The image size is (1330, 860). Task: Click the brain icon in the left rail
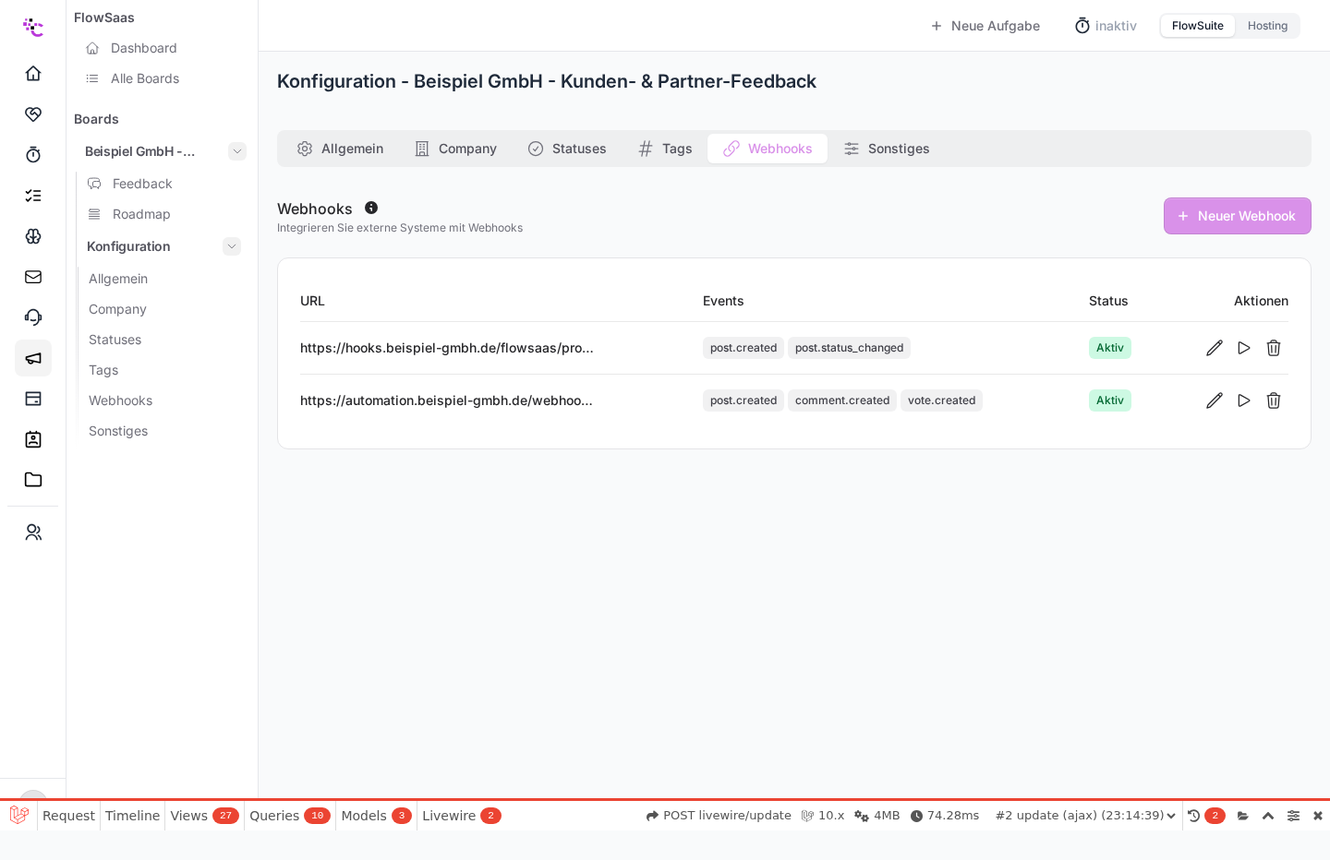point(33,236)
